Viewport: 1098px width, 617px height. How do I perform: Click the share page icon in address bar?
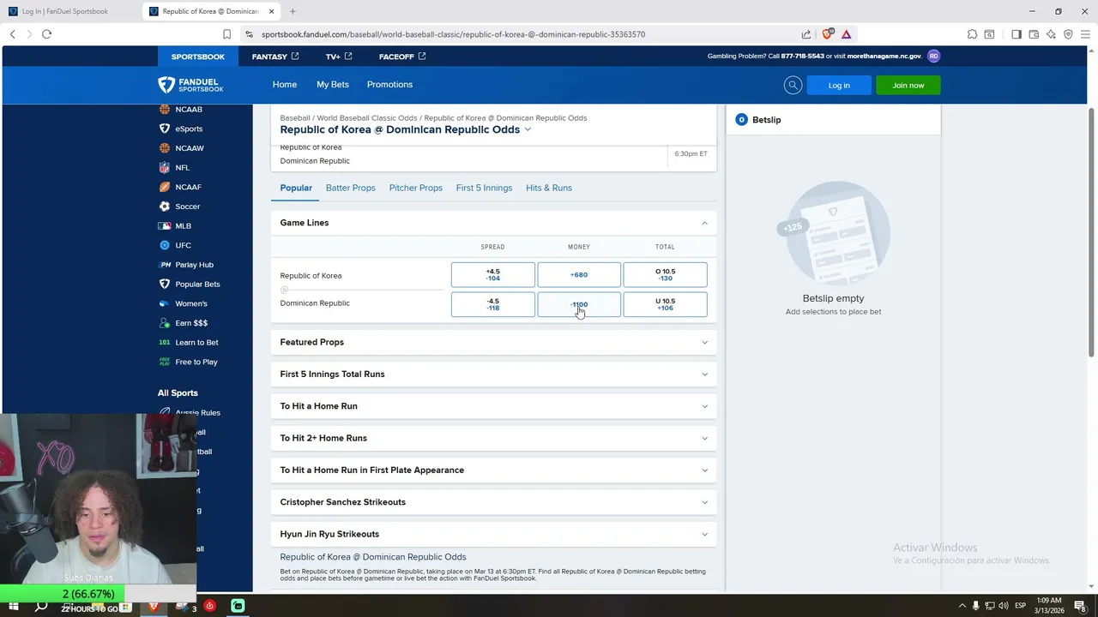(x=806, y=34)
